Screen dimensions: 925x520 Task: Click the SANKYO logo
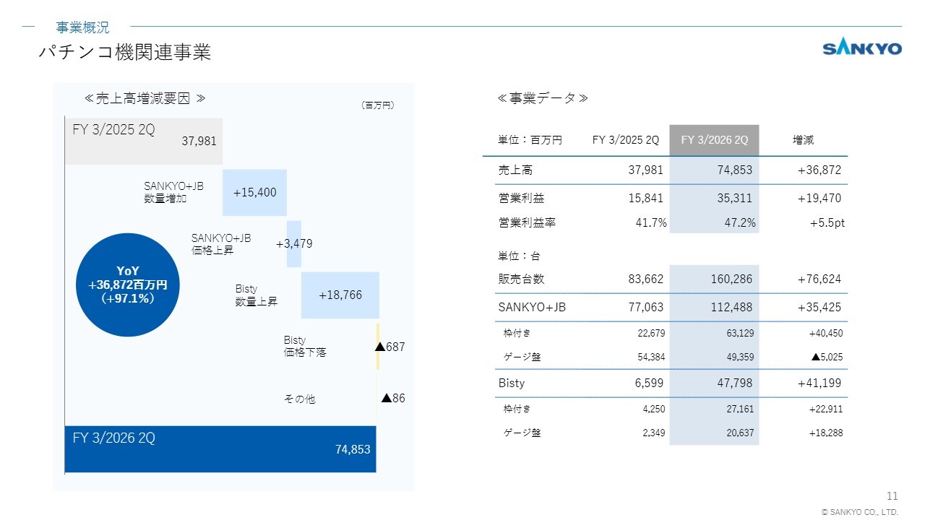(x=862, y=48)
